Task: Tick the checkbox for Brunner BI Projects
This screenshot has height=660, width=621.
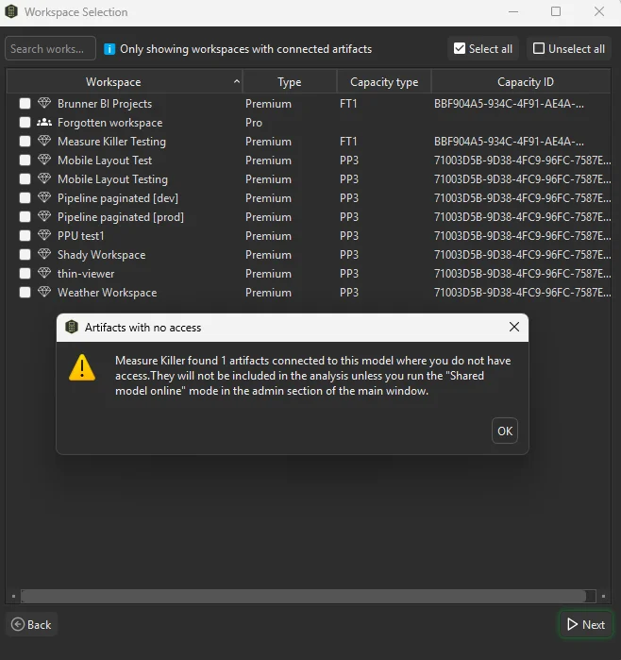Action: coord(25,103)
